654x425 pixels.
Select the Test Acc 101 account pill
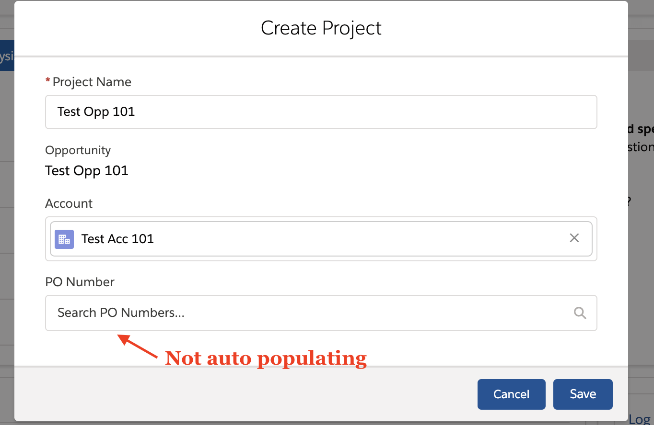pyautogui.click(x=117, y=239)
